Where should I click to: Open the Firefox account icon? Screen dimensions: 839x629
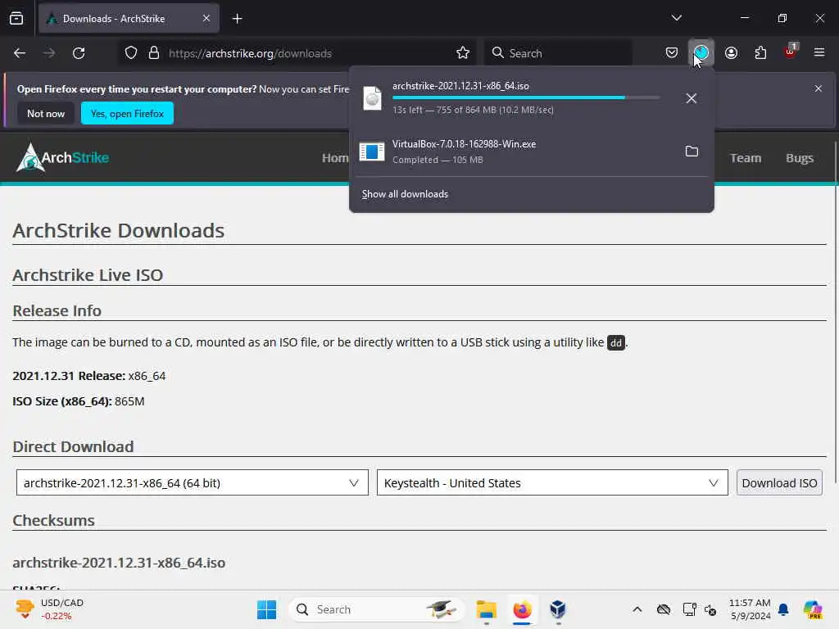(x=731, y=53)
